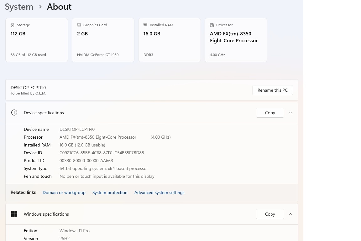This screenshot has width=361, height=241.
Task: Click the Installed RAM icon
Action: pyautogui.click(x=145, y=25)
